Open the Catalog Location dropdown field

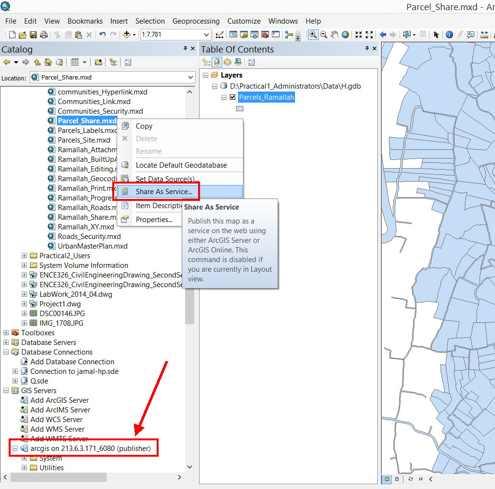[x=190, y=77]
